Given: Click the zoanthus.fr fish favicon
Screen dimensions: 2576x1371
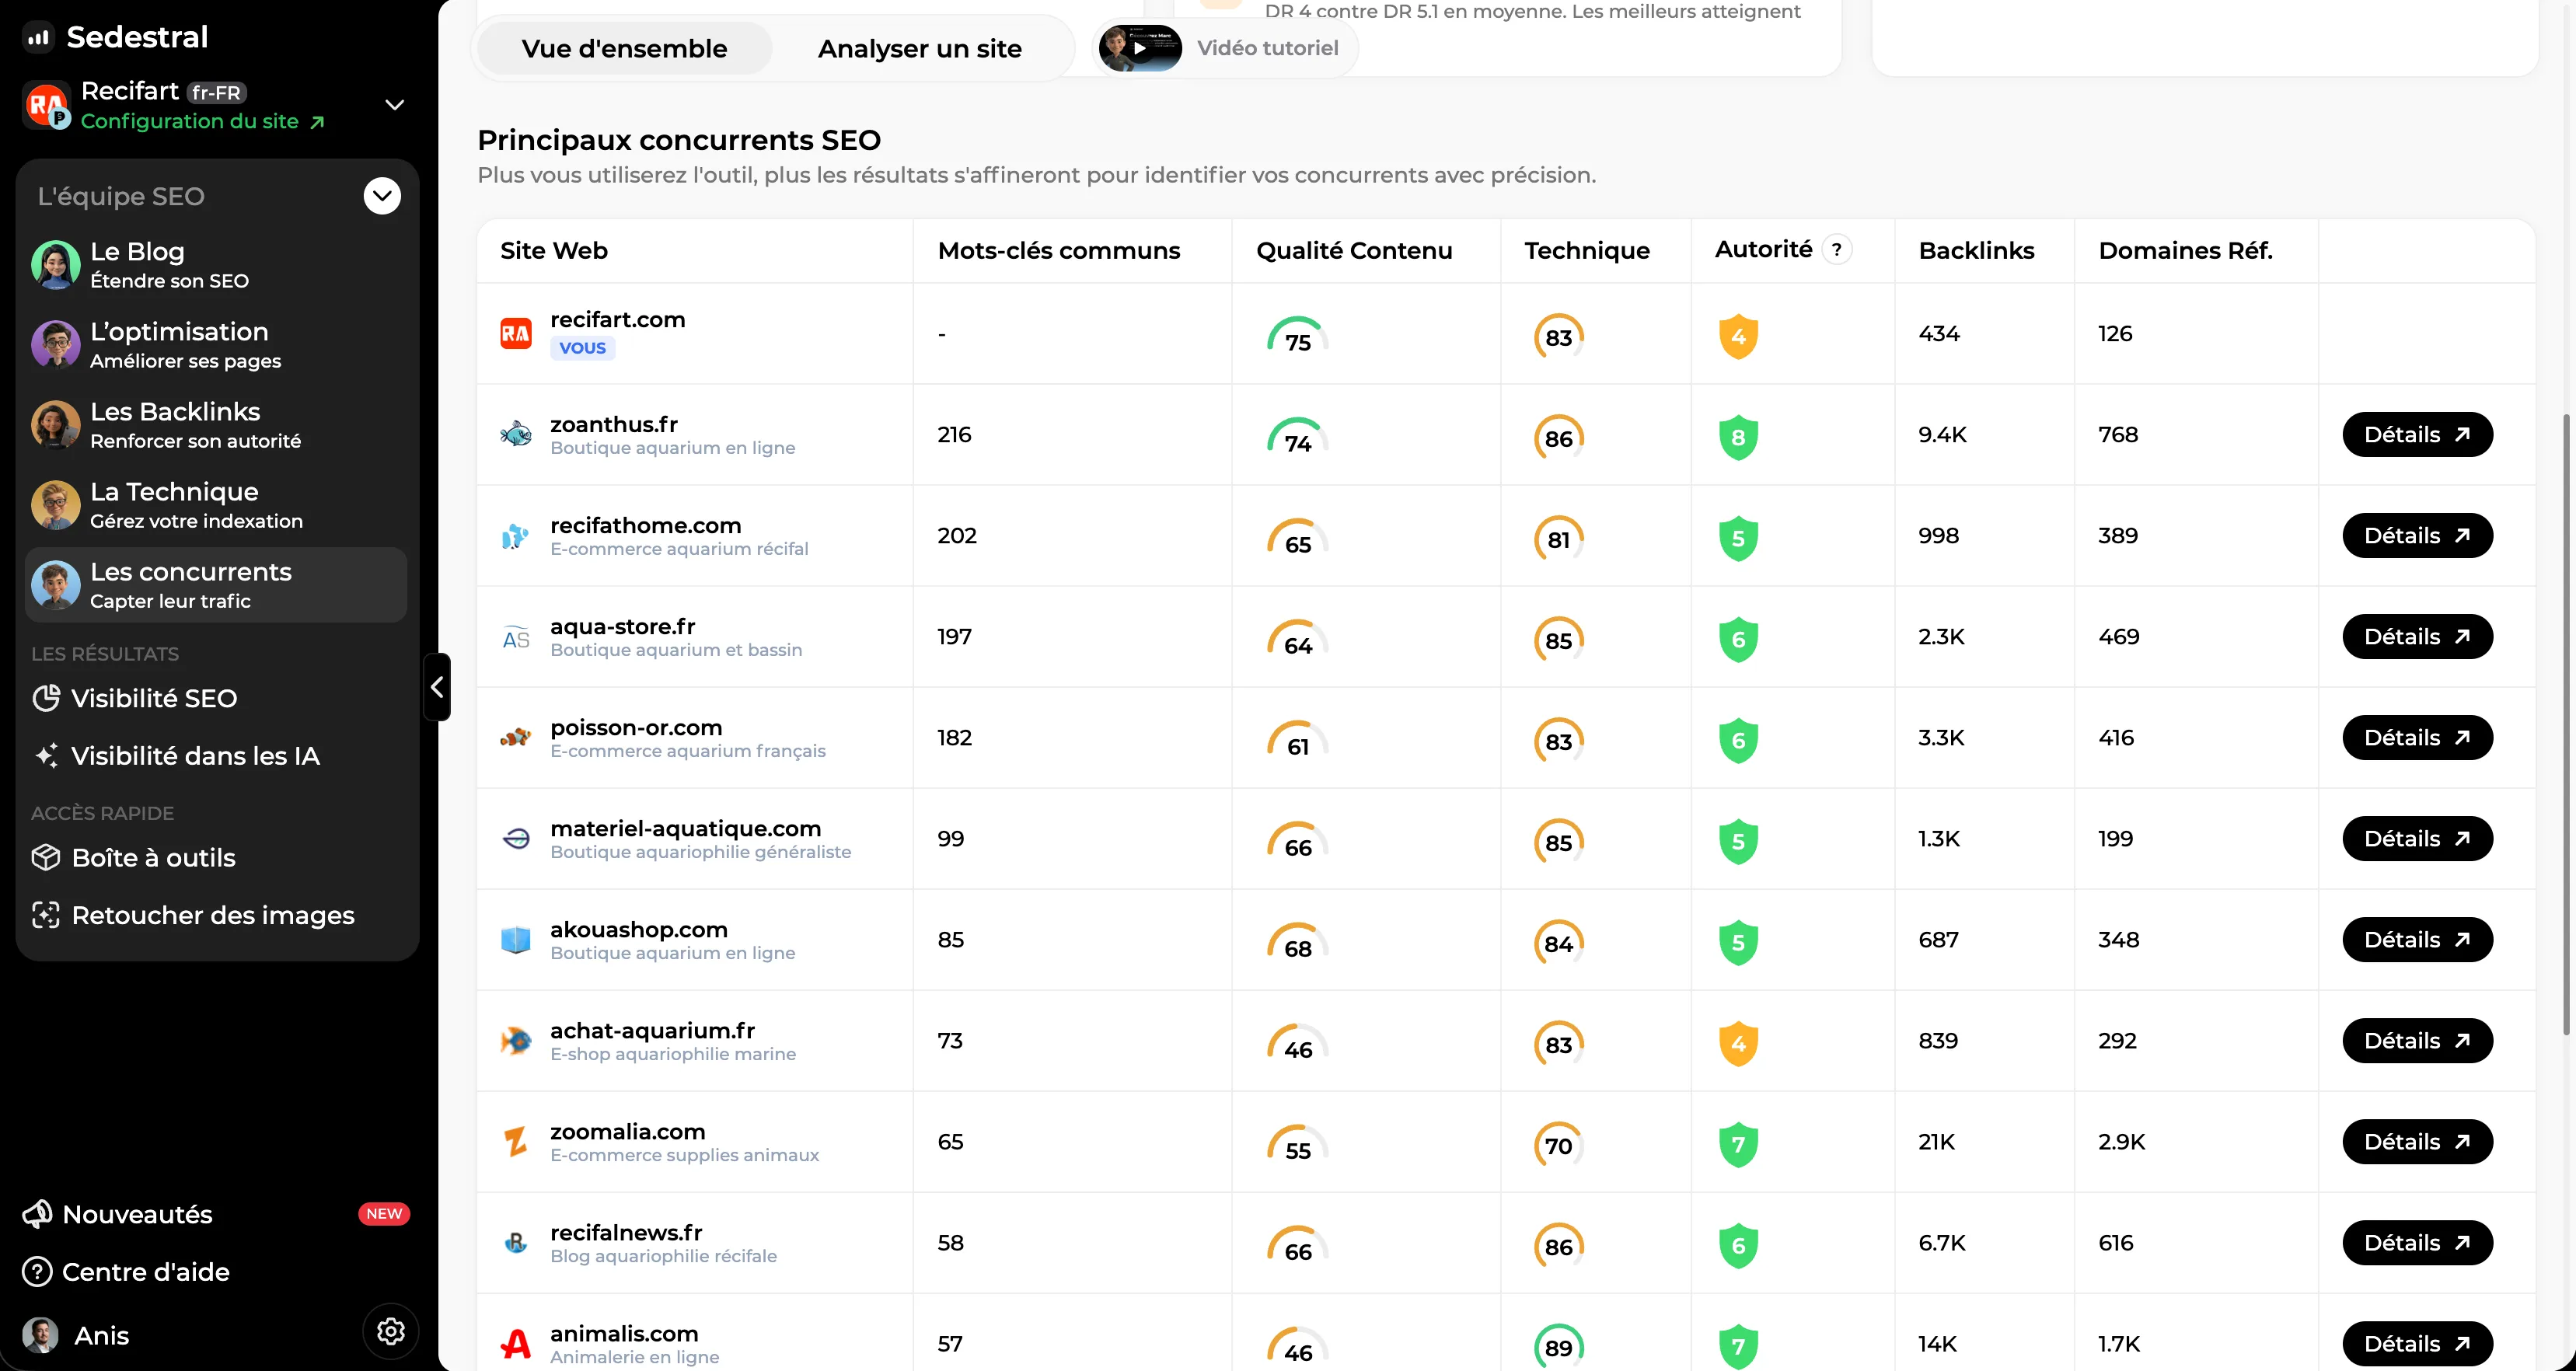Looking at the screenshot, I should tap(516, 435).
